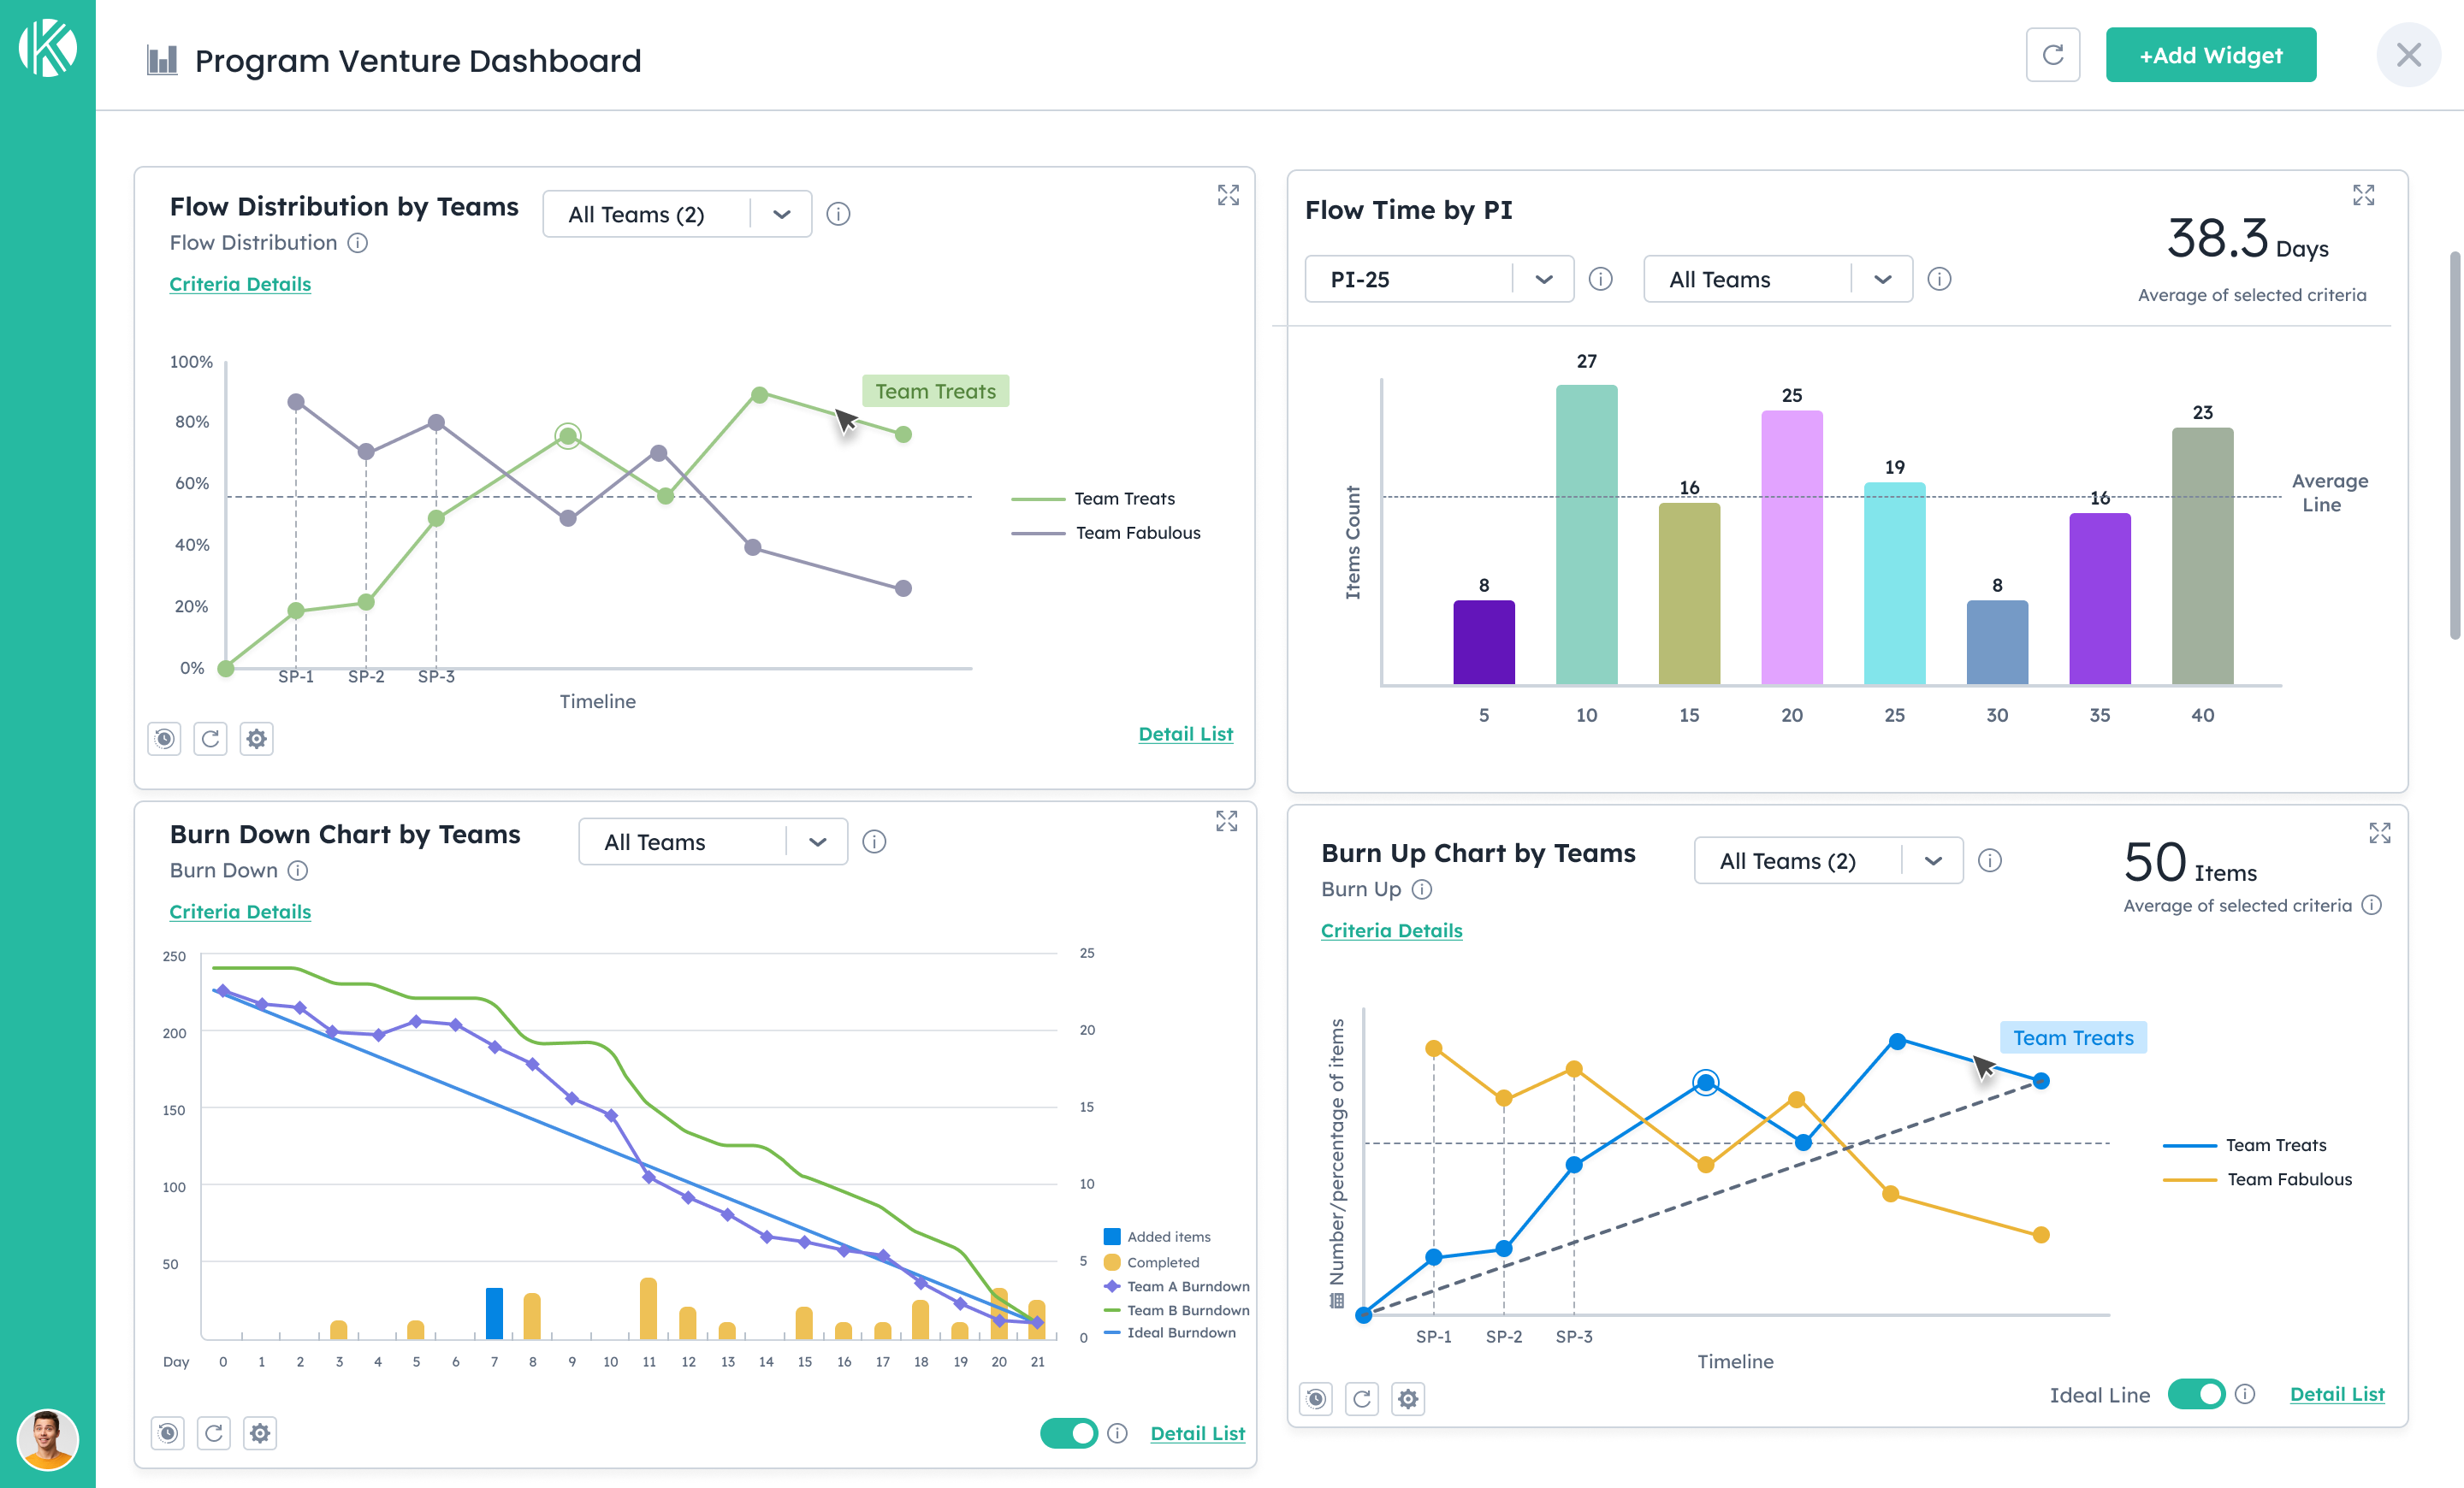Viewport: 2464px width, 1488px height.
Task: Open Criteria Details link in Burn Up chart
Action: pos(1391,930)
